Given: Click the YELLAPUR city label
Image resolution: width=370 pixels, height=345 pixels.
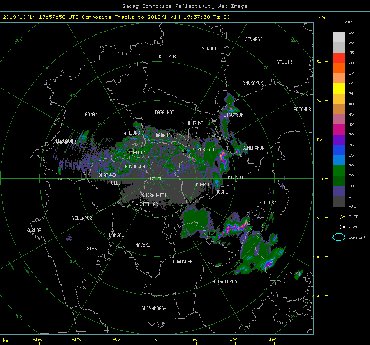Looking at the screenshot, I should point(82,218).
